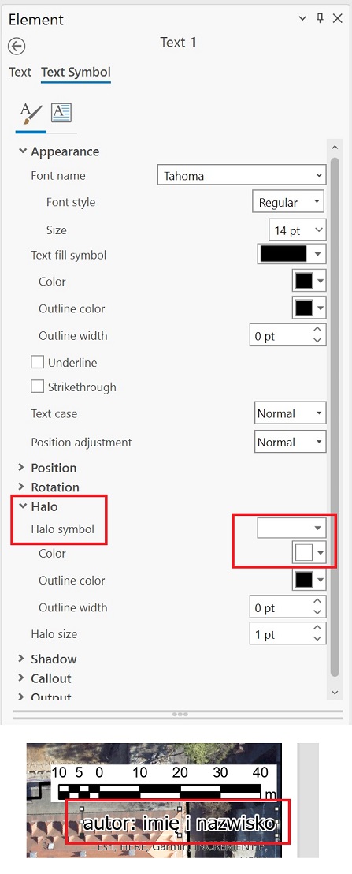Open Element pane options chevron
The width and height of the screenshot is (352, 874).
click(302, 18)
